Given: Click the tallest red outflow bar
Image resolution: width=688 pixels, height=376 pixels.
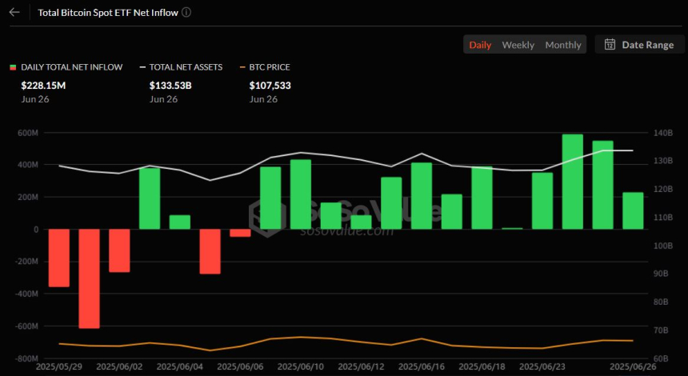Looking at the screenshot, I should (x=89, y=278).
